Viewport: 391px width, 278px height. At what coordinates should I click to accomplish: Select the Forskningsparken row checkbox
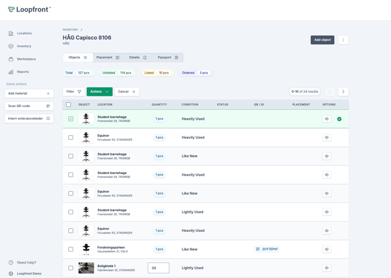click(71, 249)
